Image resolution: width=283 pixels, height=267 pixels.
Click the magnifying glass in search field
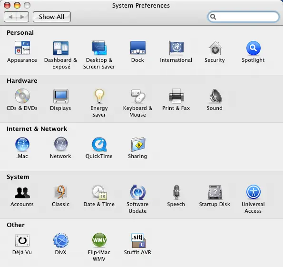(213, 17)
